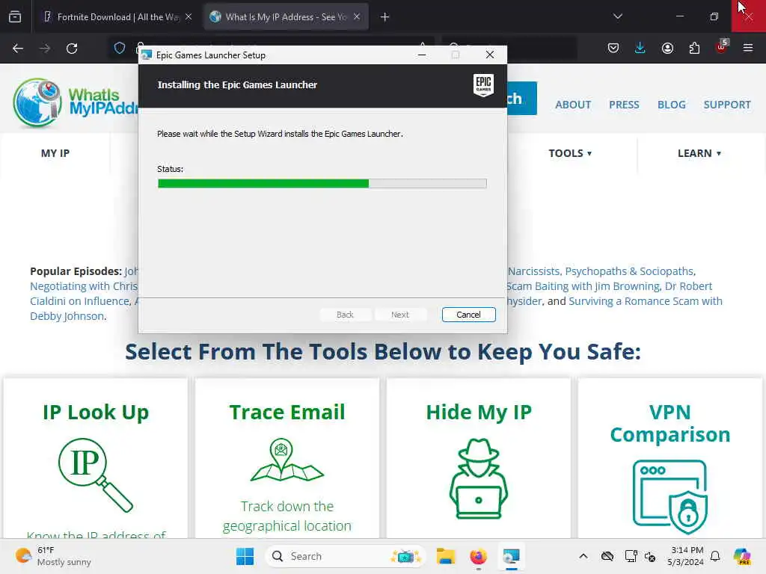Click the installation status progress bar
The height and width of the screenshot is (574, 766).
click(322, 184)
